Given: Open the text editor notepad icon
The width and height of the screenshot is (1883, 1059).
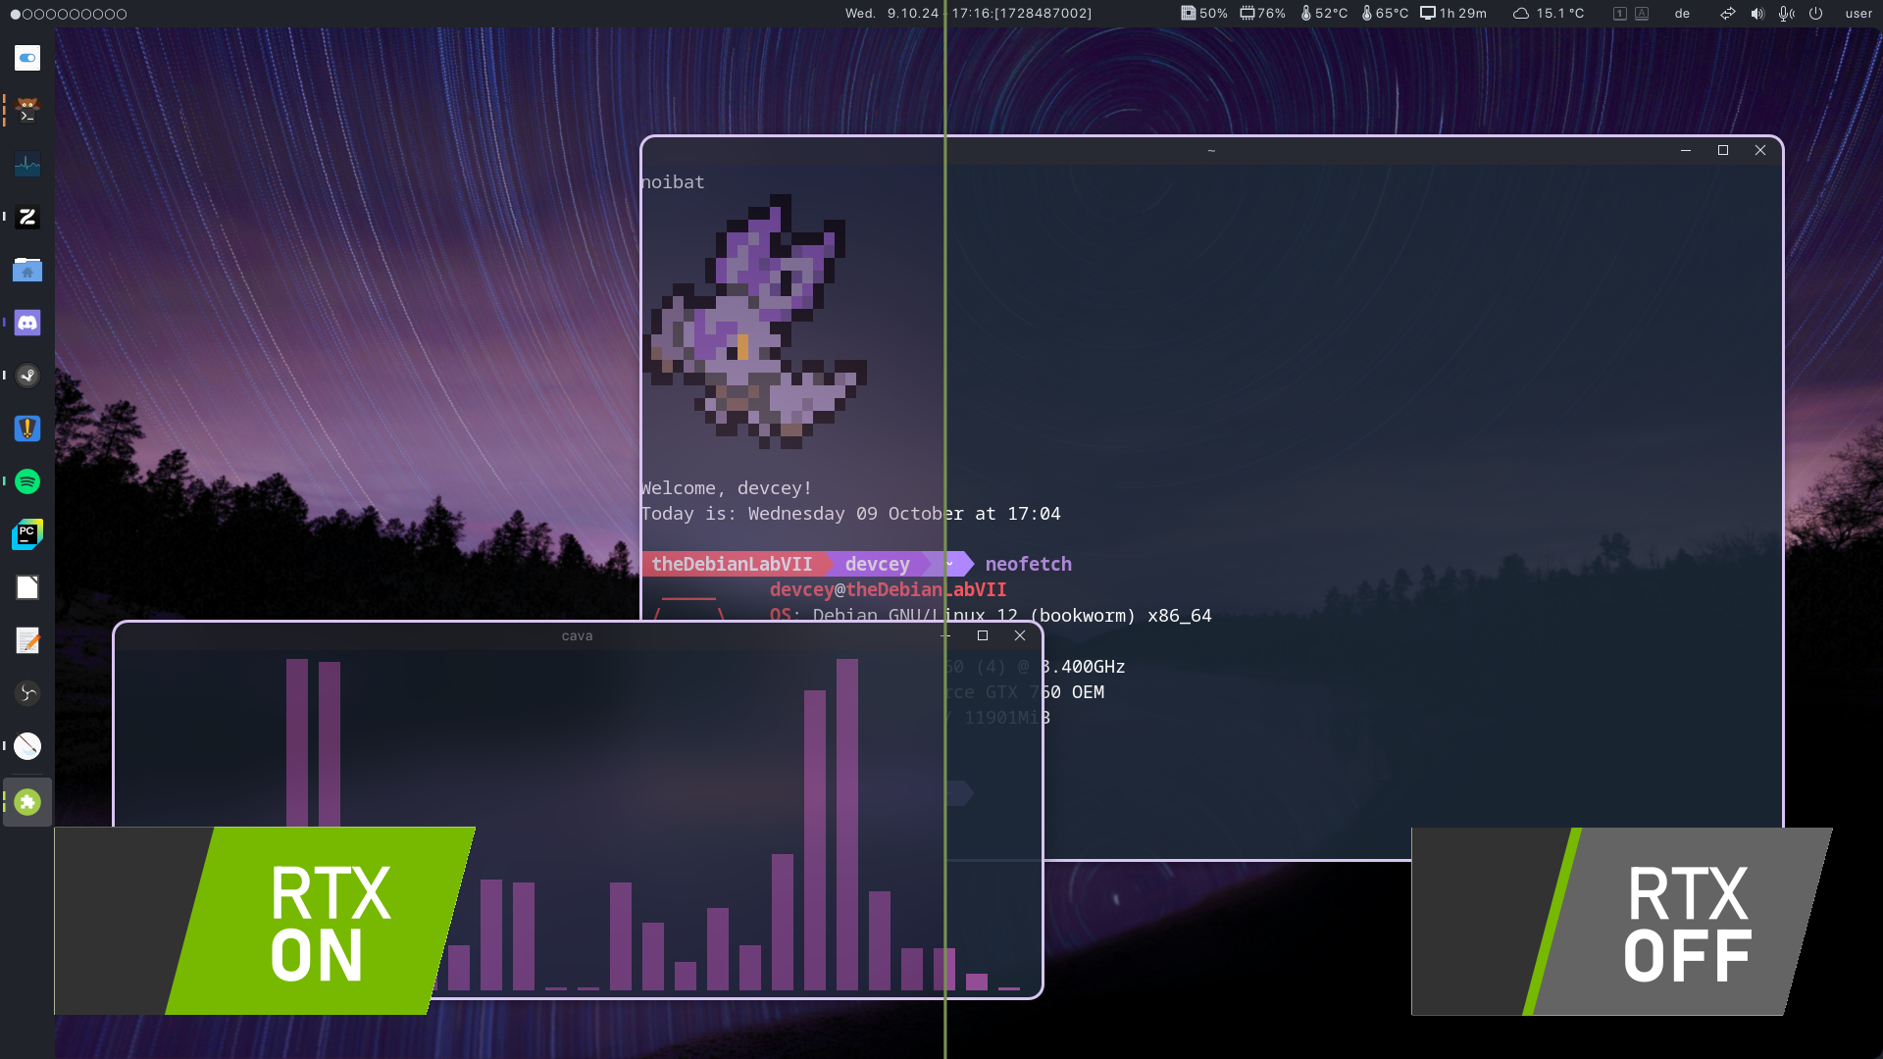Looking at the screenshot, I should click(x=27, y=640).
